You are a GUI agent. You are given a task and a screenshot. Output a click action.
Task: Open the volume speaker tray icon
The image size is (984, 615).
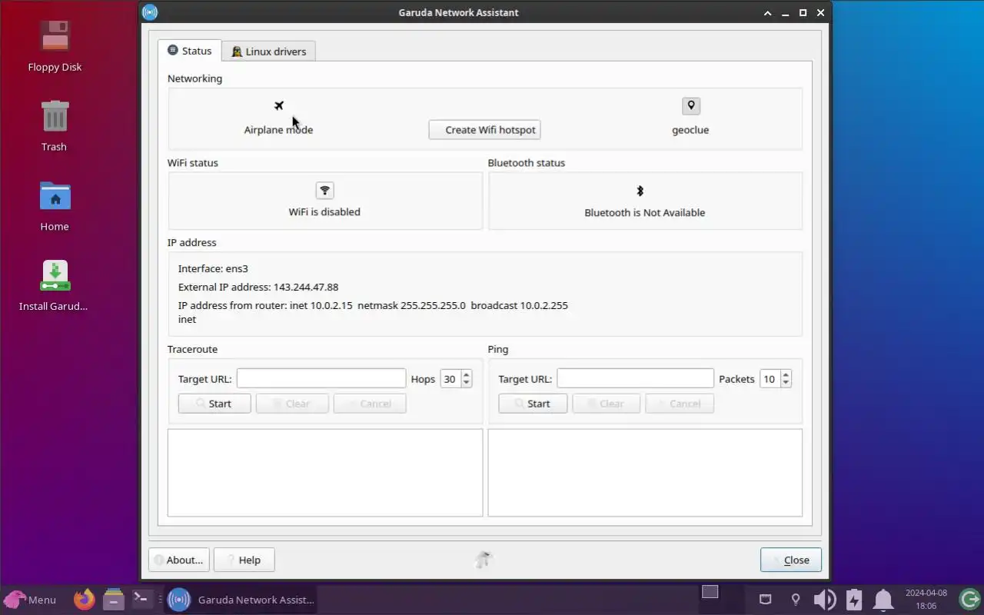(825, 600)
